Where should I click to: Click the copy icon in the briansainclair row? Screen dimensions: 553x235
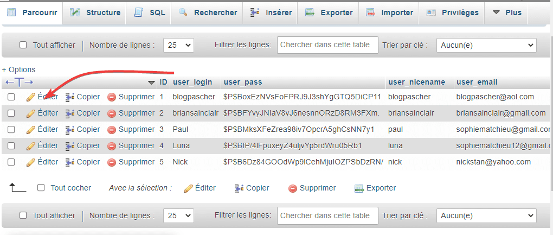(70, 113)
